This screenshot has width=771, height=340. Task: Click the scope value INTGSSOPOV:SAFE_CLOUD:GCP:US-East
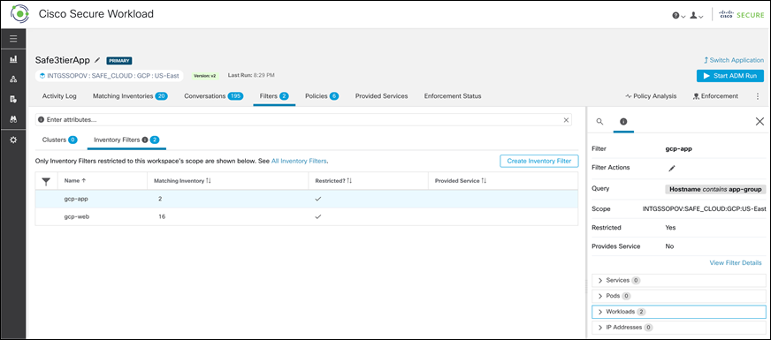click(x=704, y=208)
